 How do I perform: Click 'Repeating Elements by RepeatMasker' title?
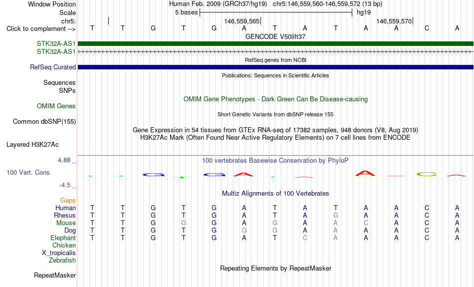pyautogui.click(x=276, y=268)
